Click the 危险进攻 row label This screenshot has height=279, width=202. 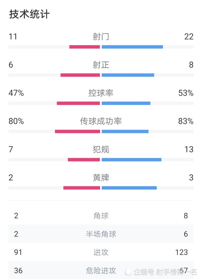click(x=101, y=271)
